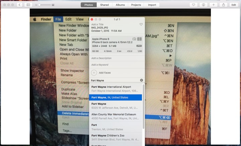Click the Edit button

234,5
